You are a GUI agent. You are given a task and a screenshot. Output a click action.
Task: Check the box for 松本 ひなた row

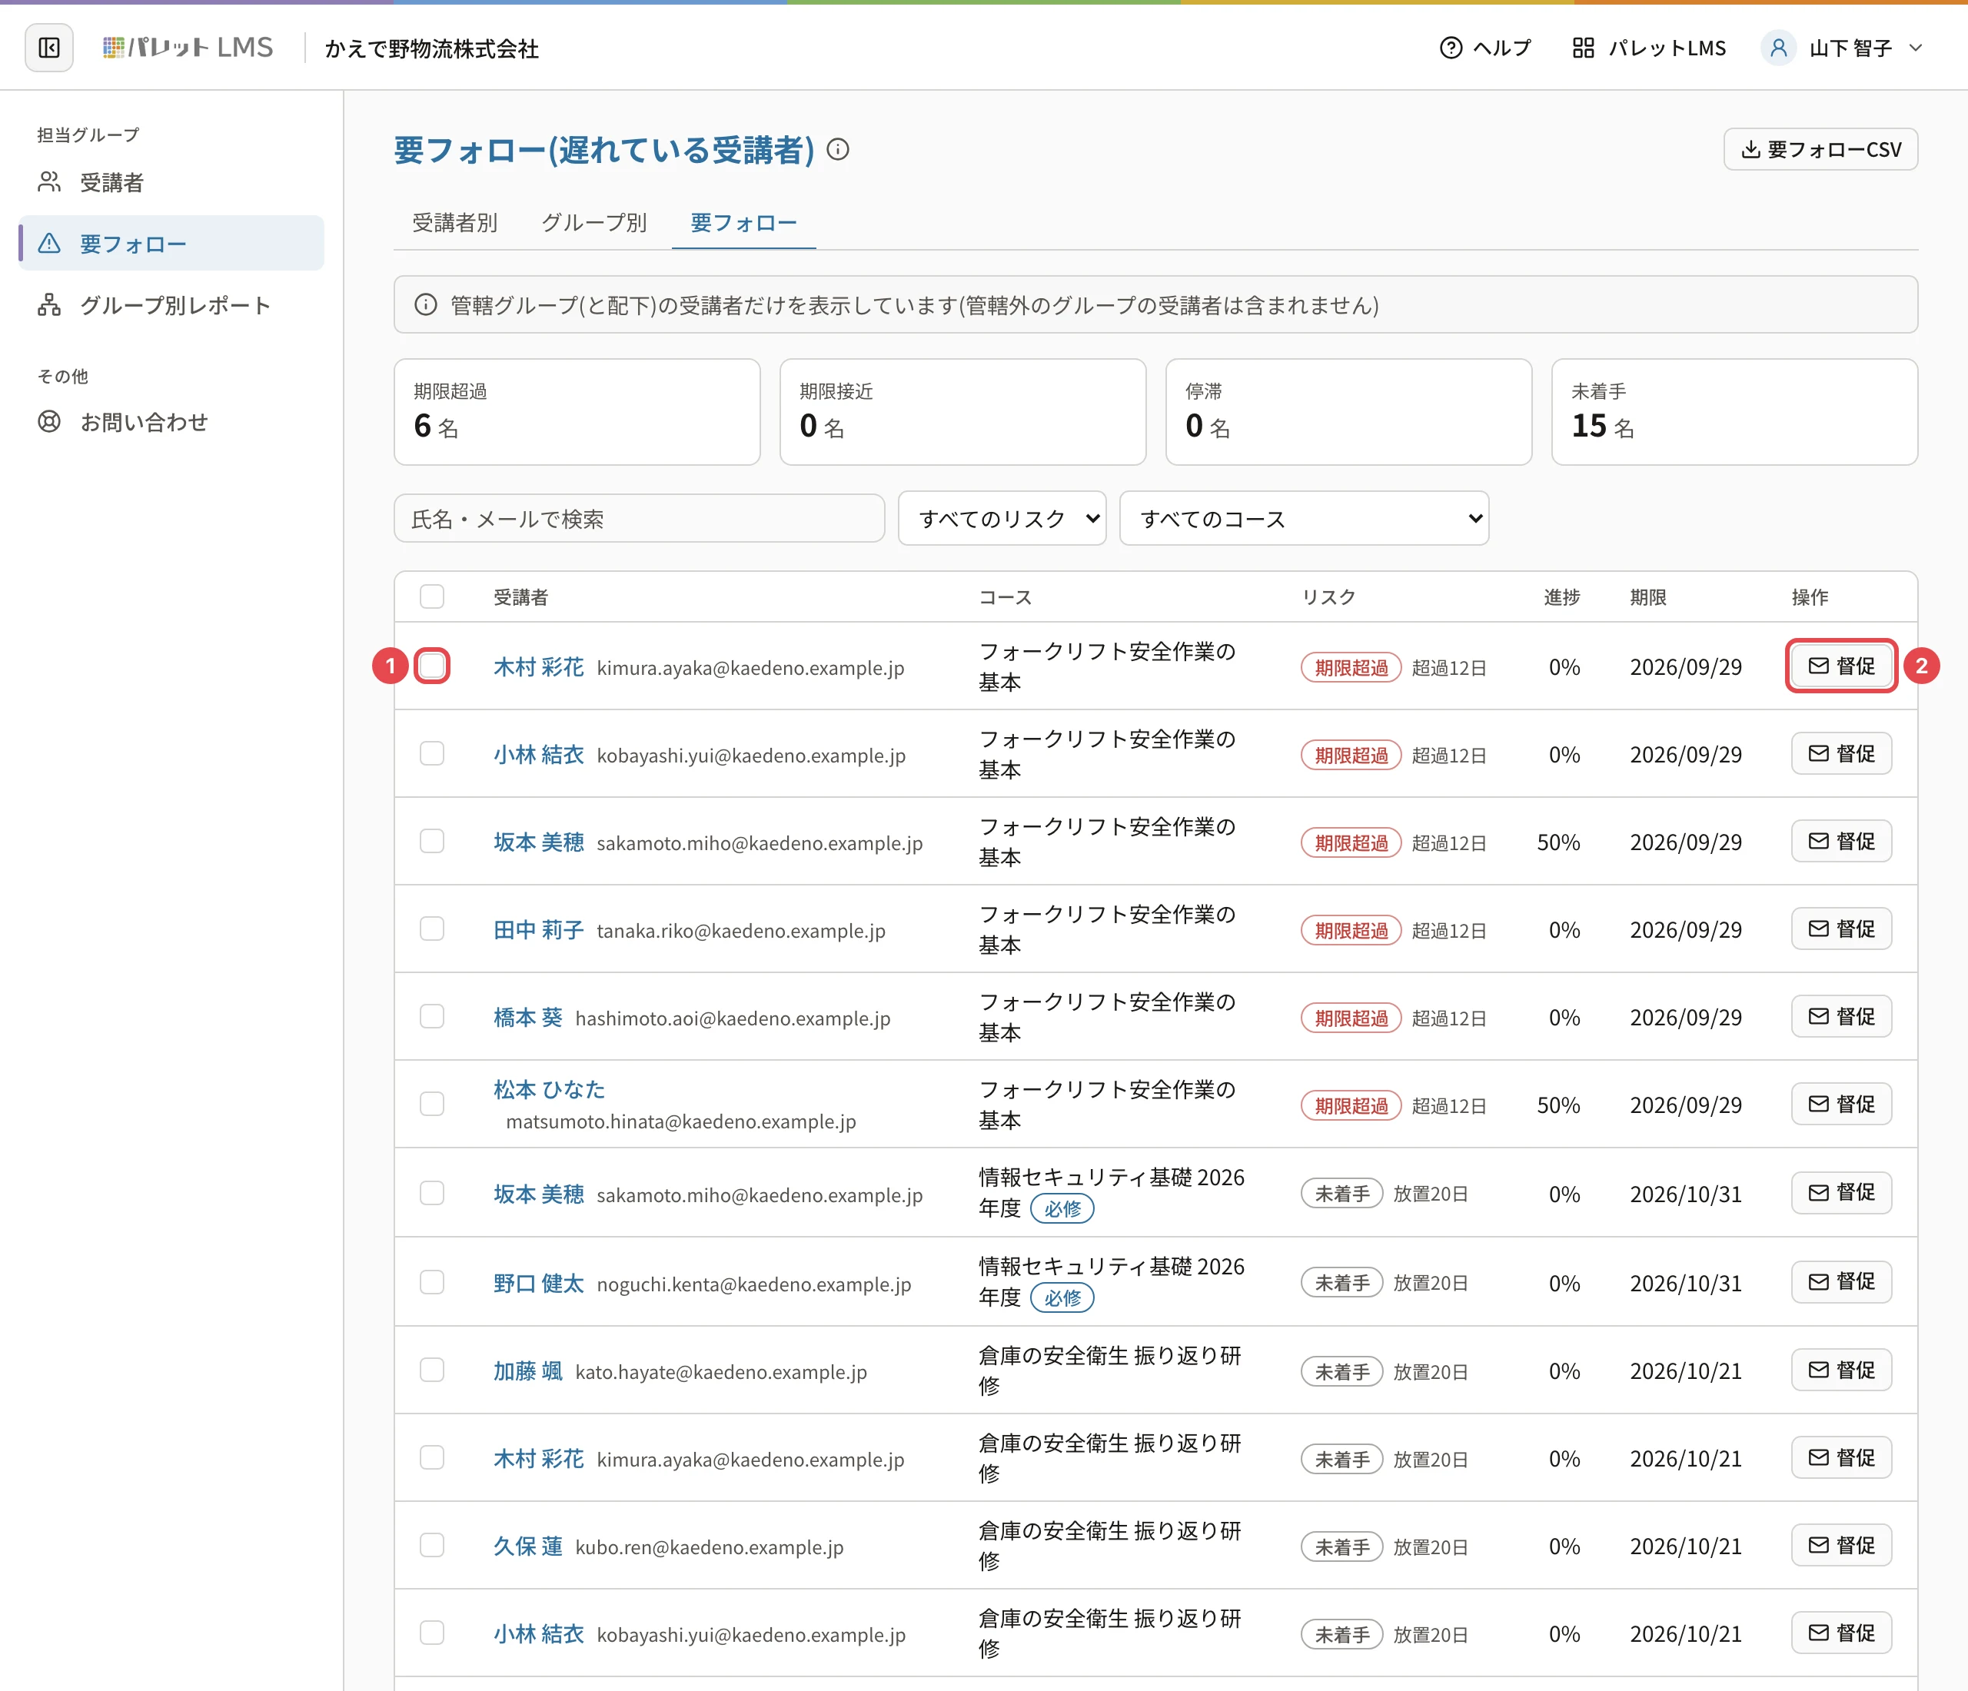point(432,1105)
